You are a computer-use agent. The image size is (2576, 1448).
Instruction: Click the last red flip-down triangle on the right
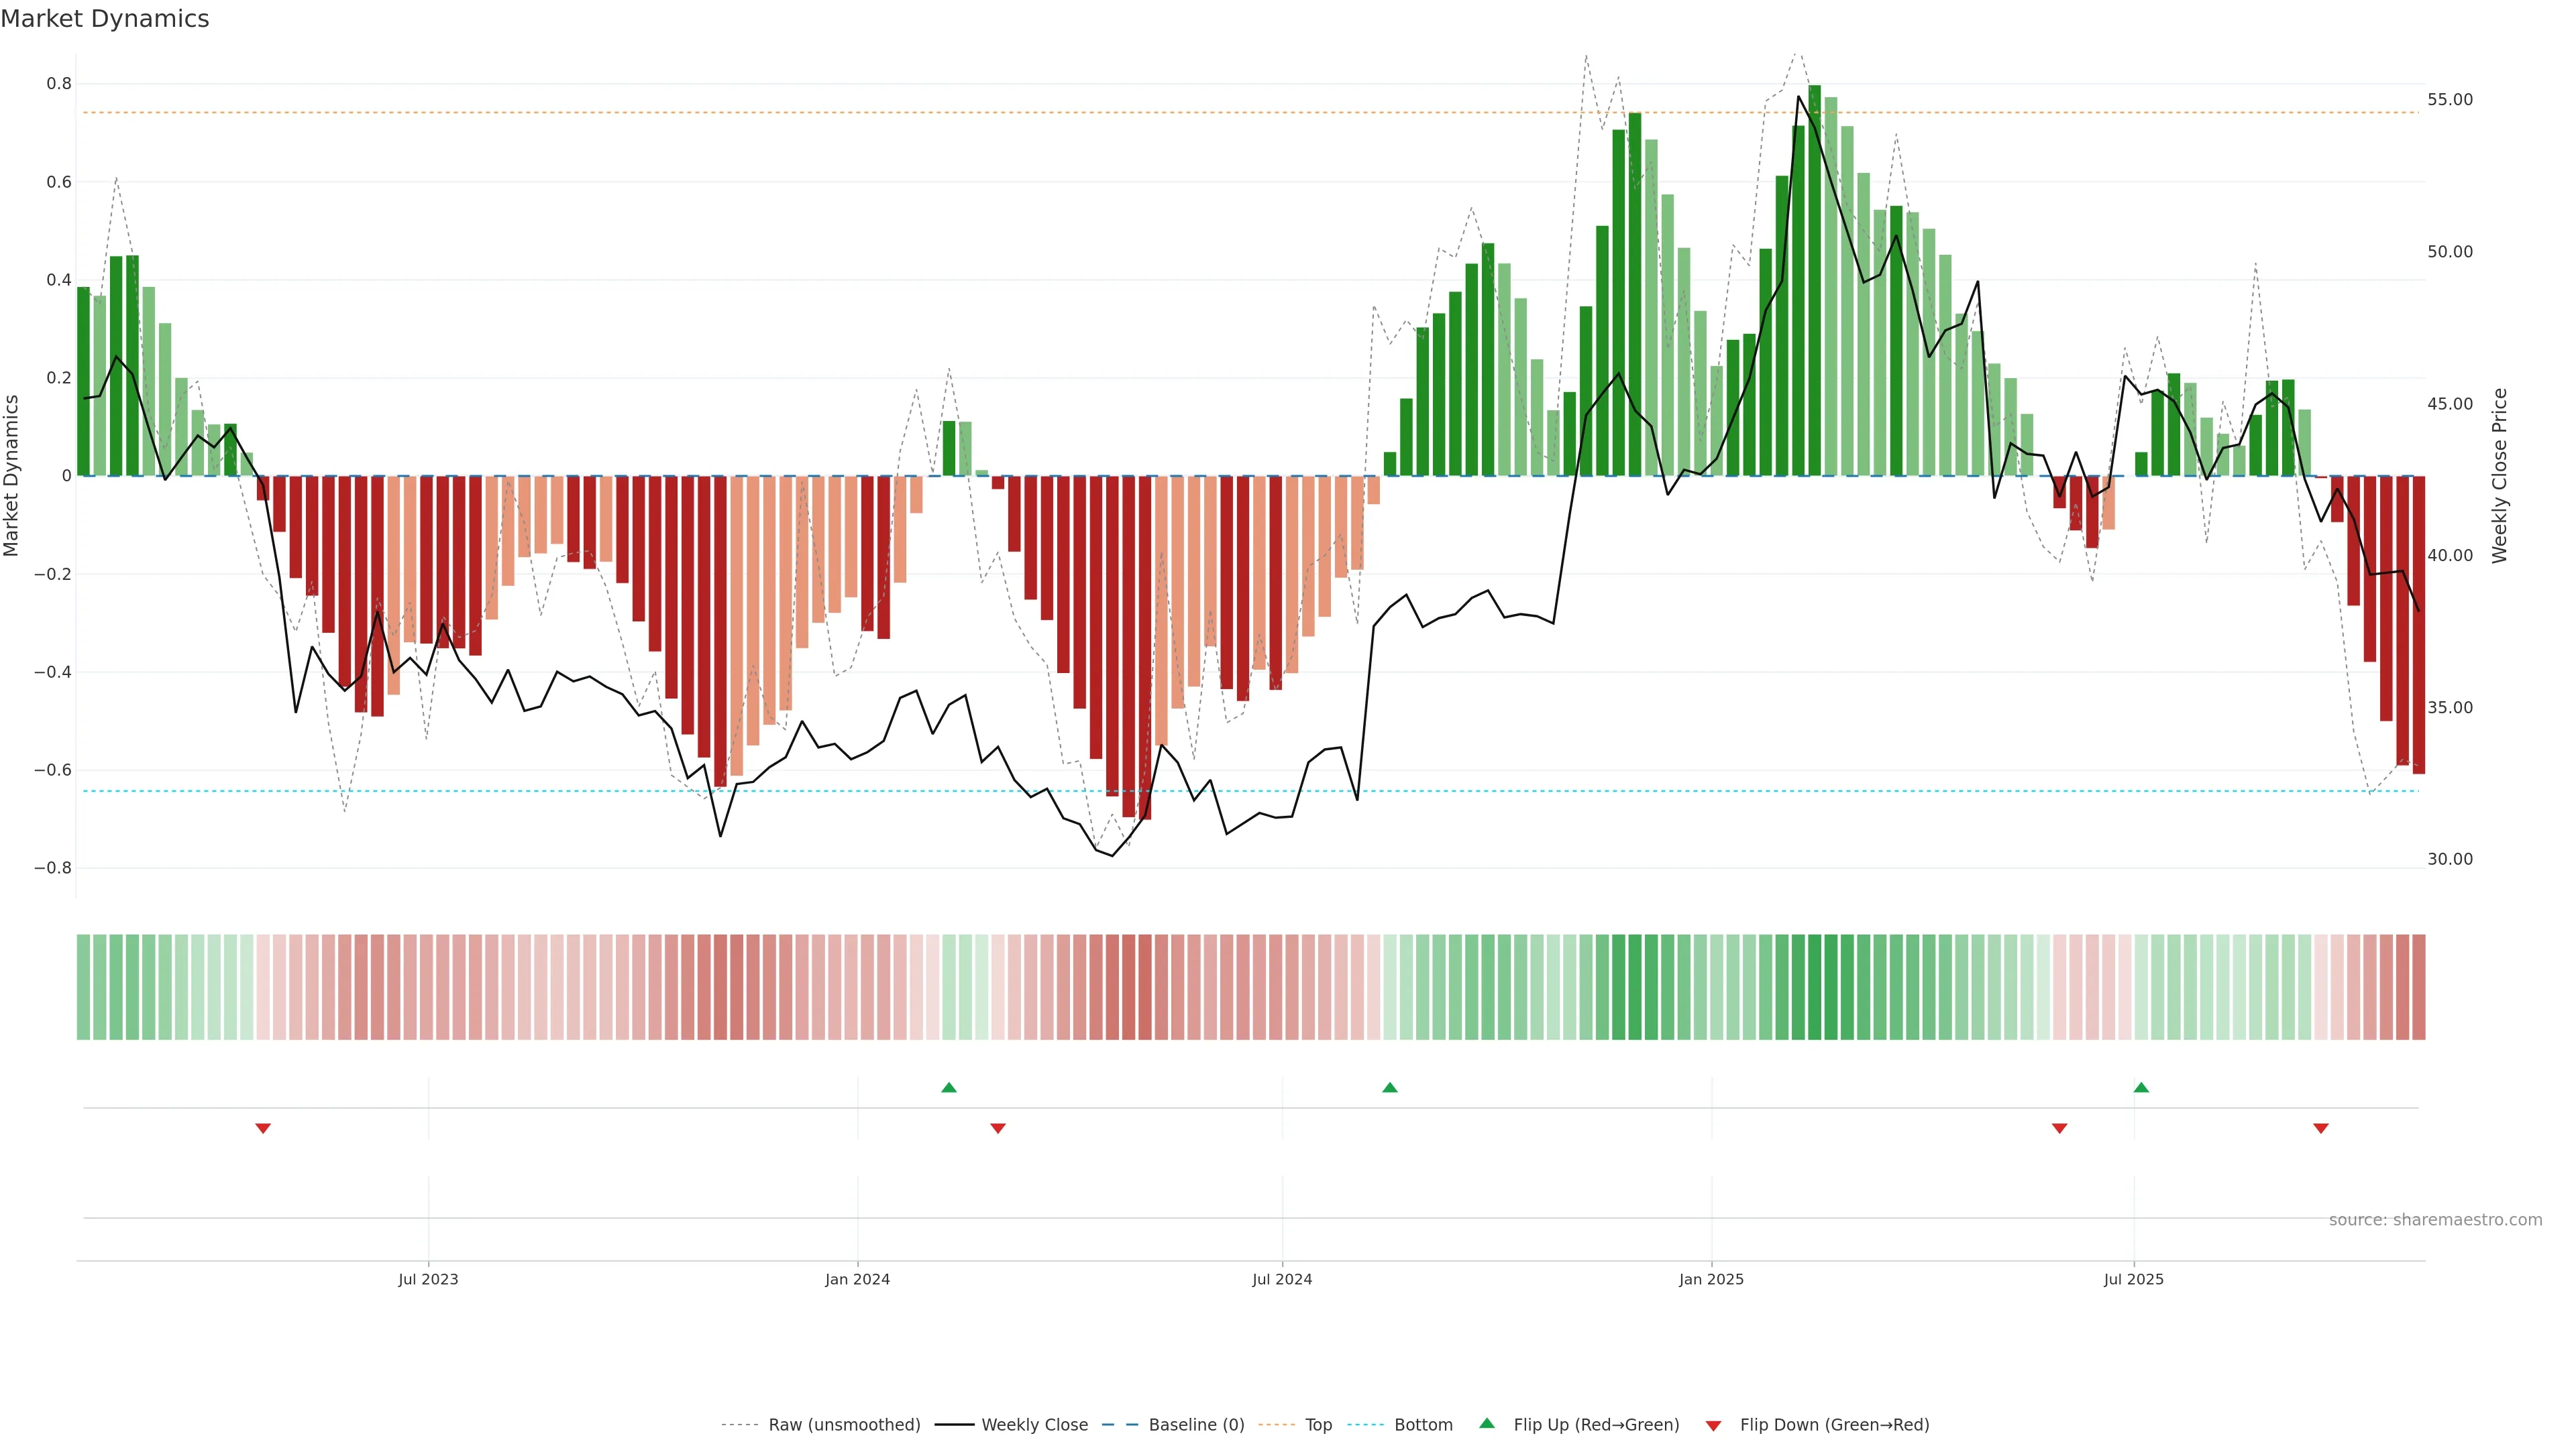click(x=2321, y=1128)
